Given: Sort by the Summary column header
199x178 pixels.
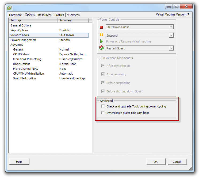Looking at the screenshot, I should tap(73, 20).
